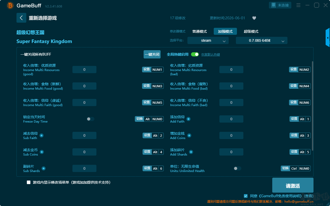330x206 pixels.
Task: Click the Income Multi Food (bad) value field
Action: [x=231, y=86]
